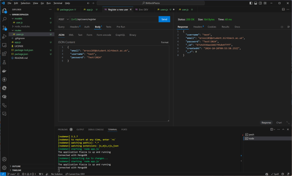Viewport: 292px width, 176px height.
Task: Toggle word wrap lines icon in response
Action: click(288, 27)
